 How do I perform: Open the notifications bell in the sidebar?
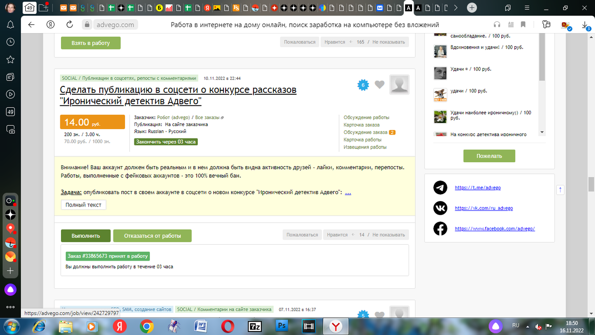pyautogui.click(x=10, y=24)
